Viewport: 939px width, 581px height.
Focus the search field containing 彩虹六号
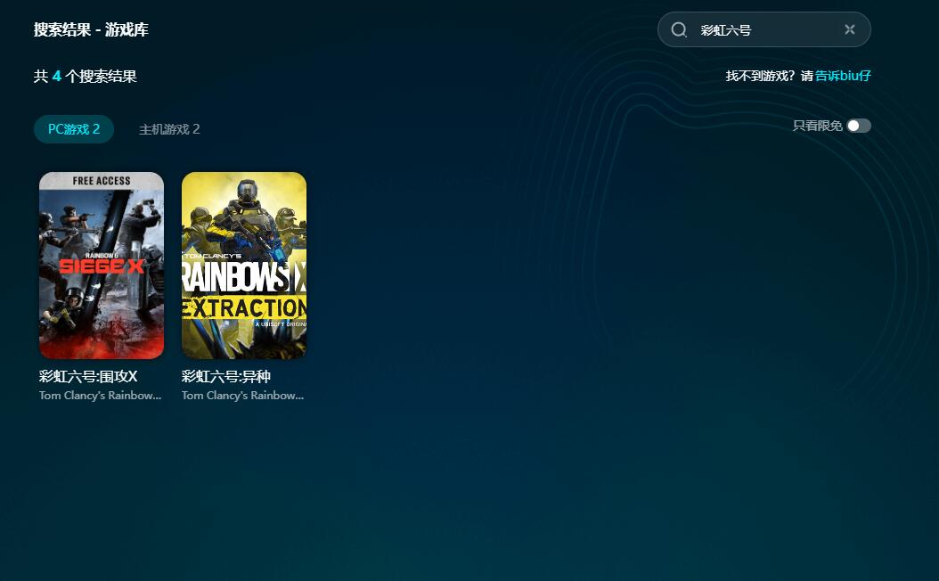click(763, 29)
